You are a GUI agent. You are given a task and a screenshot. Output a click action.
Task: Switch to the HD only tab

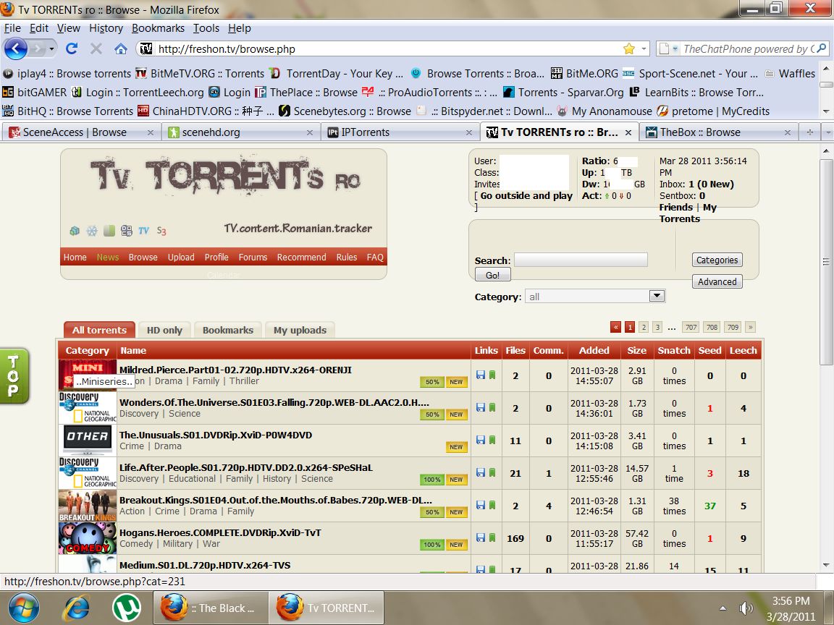164,330
